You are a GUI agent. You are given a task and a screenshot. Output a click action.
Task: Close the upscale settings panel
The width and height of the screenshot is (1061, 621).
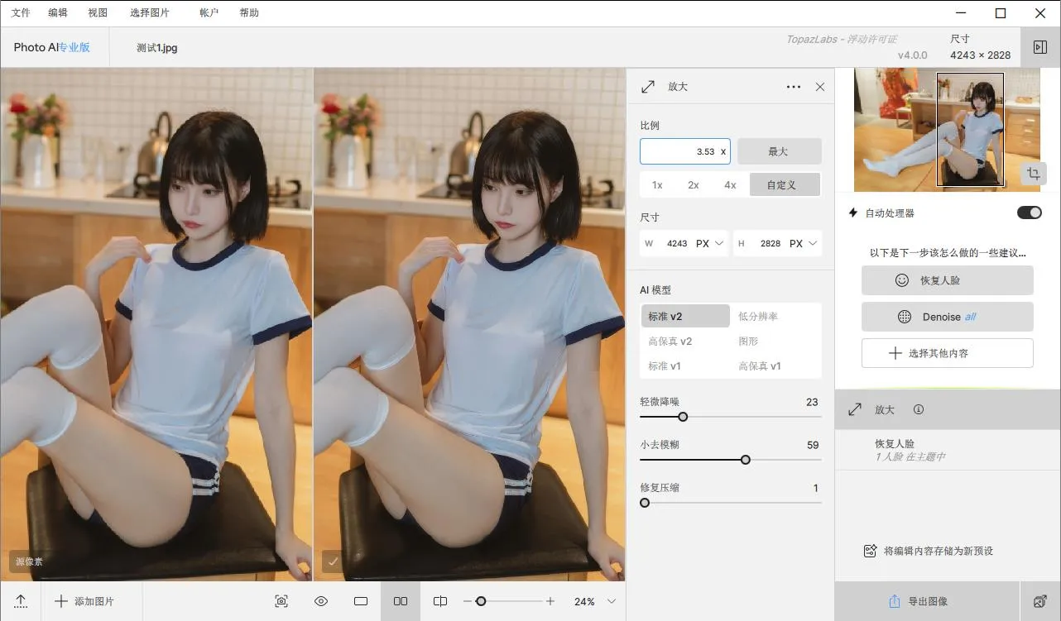pos(820,87)
